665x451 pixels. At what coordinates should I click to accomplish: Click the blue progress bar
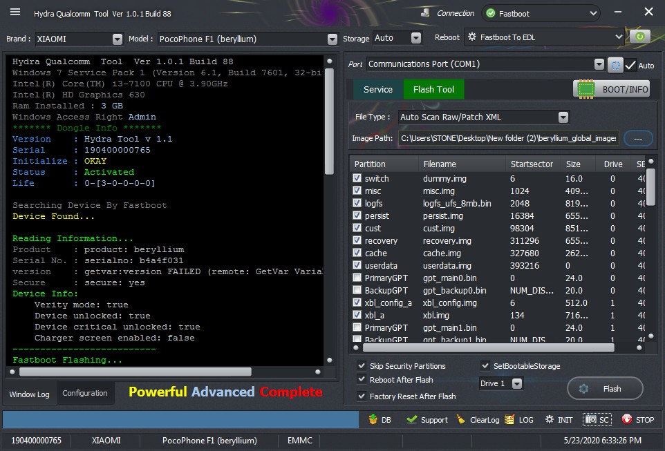tap(180, 420)
